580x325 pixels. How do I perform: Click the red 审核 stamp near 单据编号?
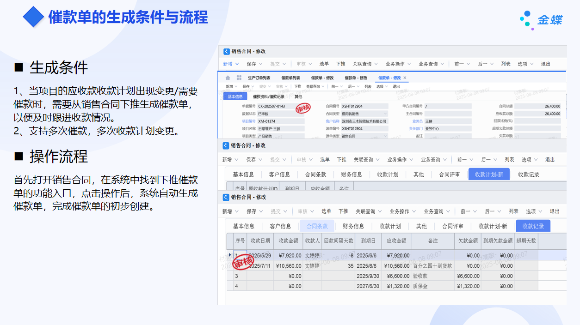(x=303, y=108)
